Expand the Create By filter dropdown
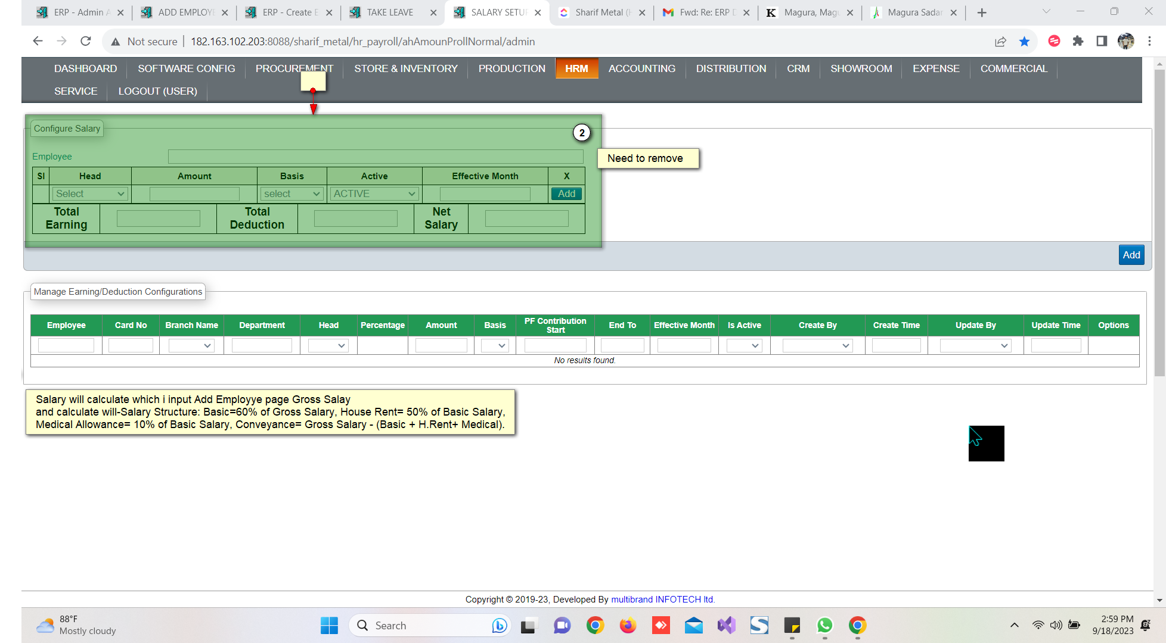Screen dimensions: 1166x643 pyautogui.click(x=817, y=345)
